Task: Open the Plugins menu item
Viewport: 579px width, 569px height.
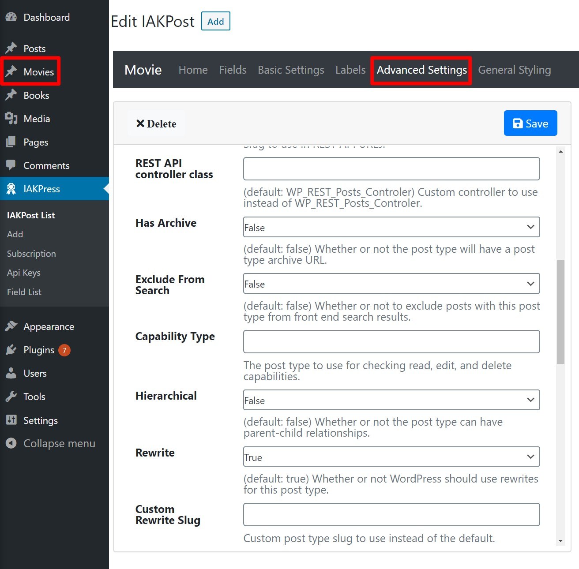Action: (x=54, y=350)
